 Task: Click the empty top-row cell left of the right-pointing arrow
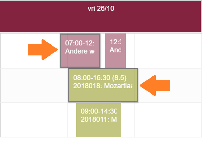pos(14,50)
